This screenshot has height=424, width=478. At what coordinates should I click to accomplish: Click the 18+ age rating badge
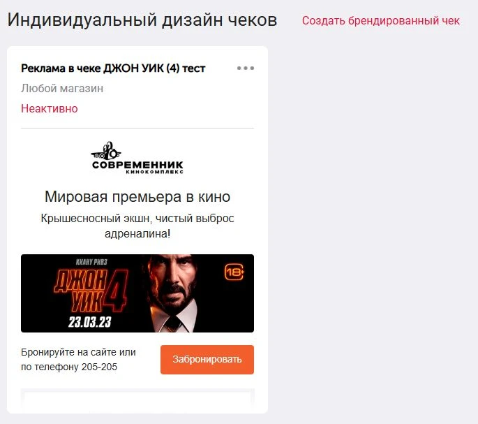[x=234, y=272]
